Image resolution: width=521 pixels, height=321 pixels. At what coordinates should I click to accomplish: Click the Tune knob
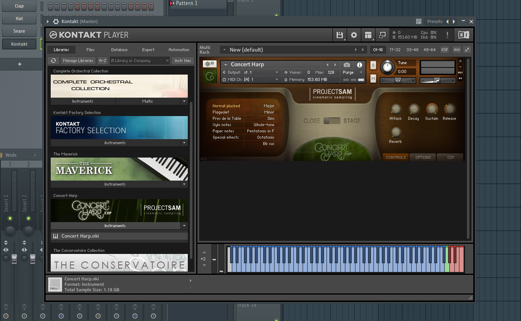pos(387,67)
